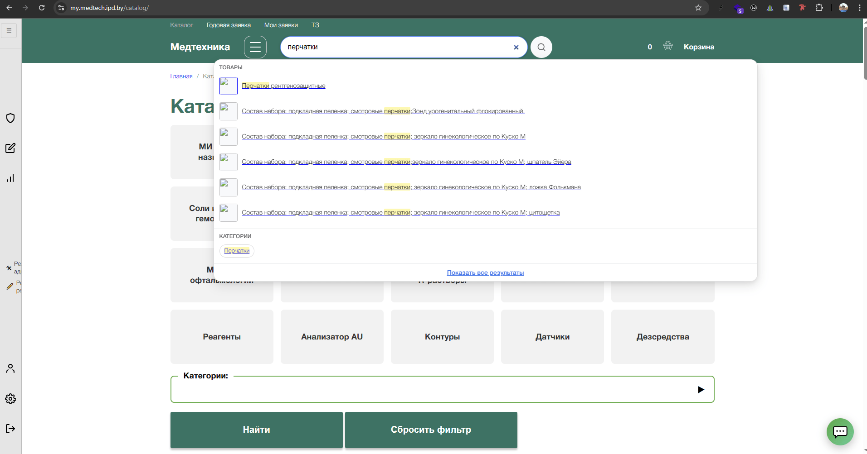
Task: Click the logout icon in sidebar
Action: click(10, 429)
